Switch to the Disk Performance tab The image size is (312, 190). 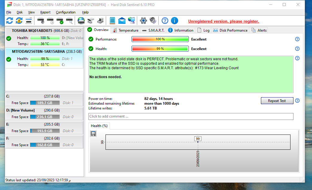(230, 30)
